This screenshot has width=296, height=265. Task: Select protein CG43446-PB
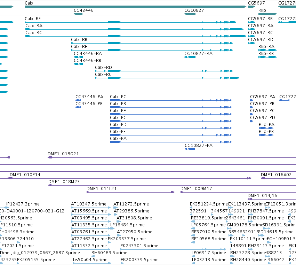(x=89, y=104)
